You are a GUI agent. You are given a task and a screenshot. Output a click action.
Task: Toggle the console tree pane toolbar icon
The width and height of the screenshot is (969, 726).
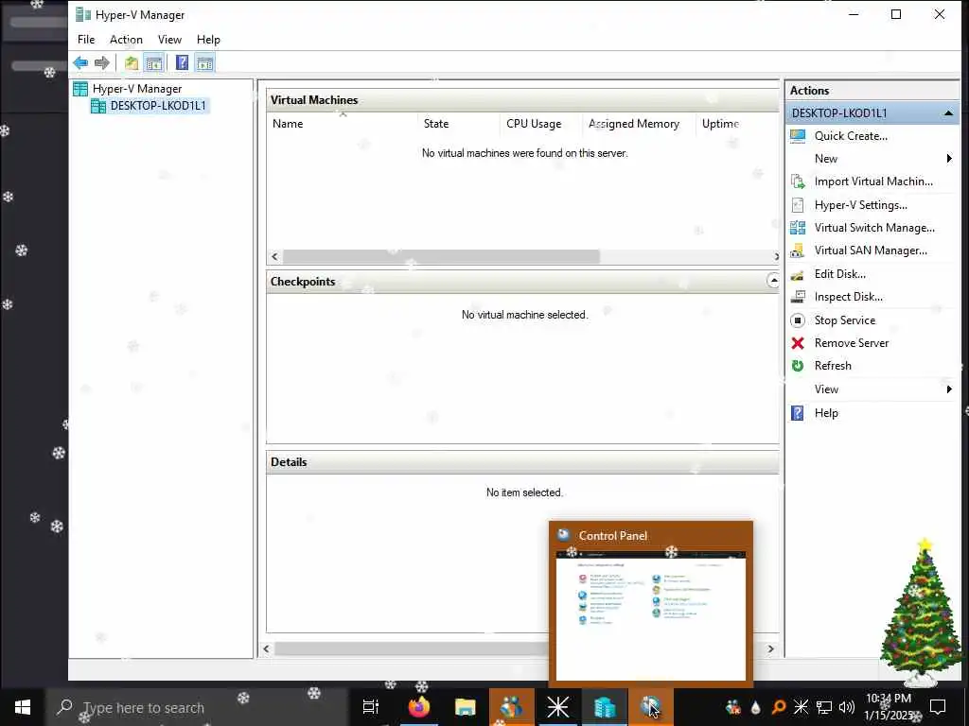tap(154, 62)
